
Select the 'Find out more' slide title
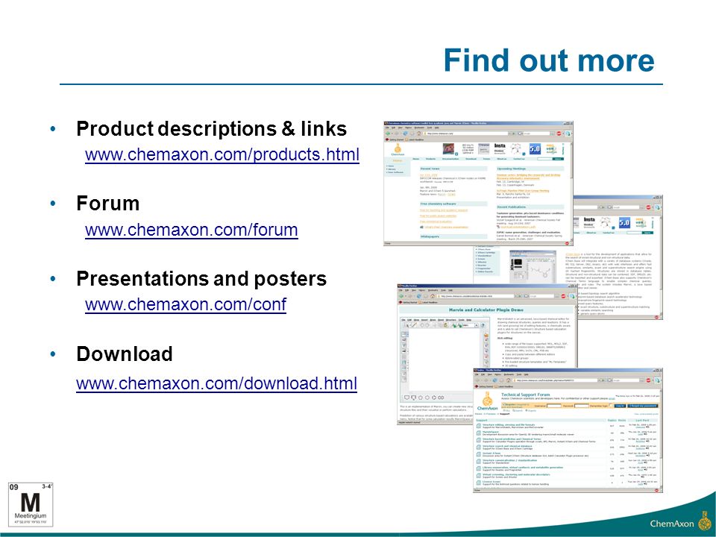[549, 60]
